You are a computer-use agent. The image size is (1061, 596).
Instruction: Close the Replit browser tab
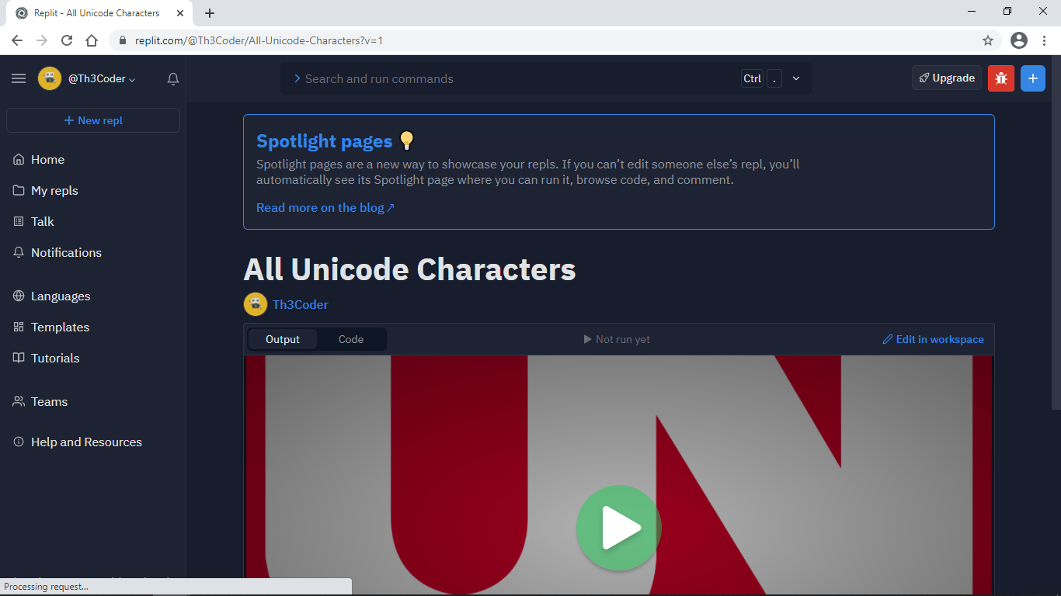[x=180, y=13]
